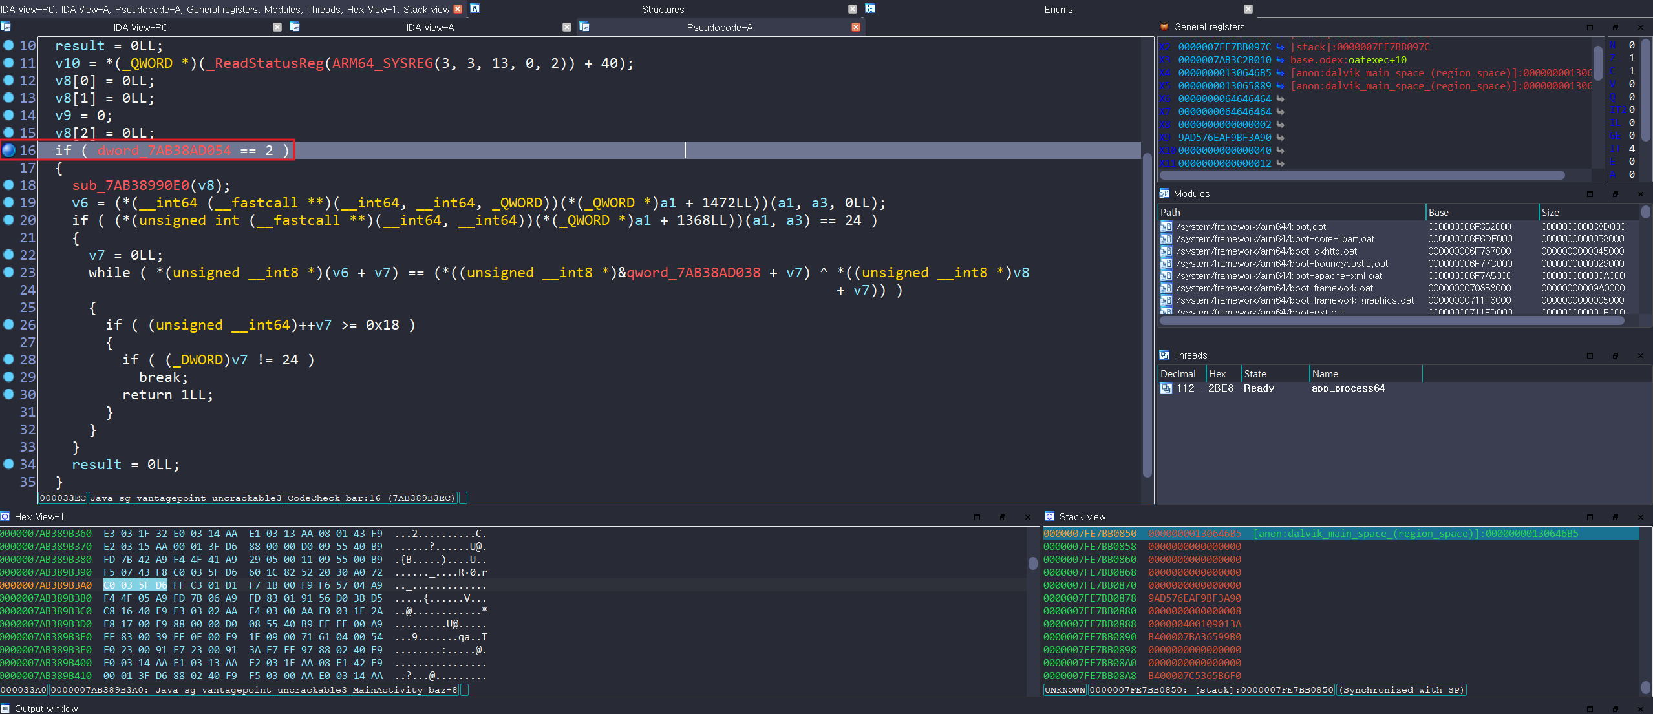Select boot-apache-xml.oat module row
Screen dimensions: 1653x714
[x=1400, y=276]
